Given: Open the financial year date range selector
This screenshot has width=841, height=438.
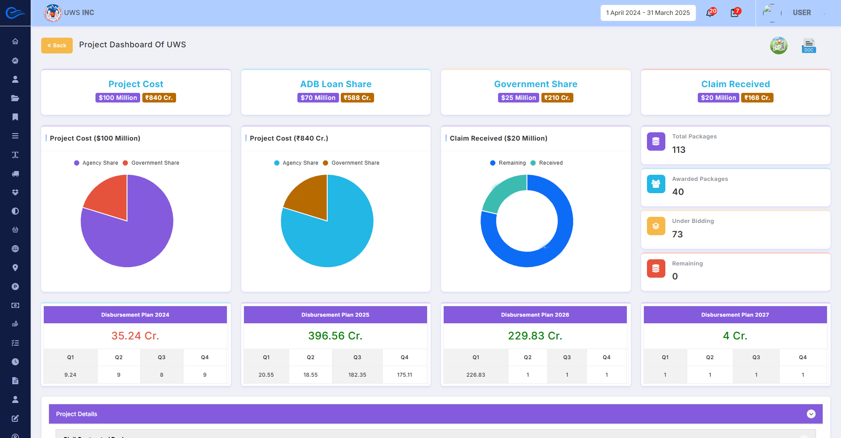Looking at the screenshot, I should (x=647, y=13).
